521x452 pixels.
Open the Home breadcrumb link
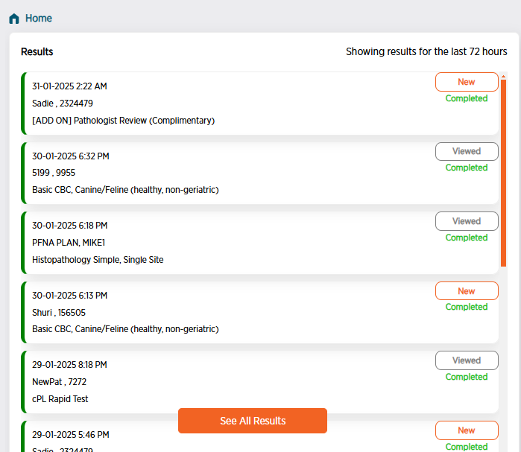point(39,19)
